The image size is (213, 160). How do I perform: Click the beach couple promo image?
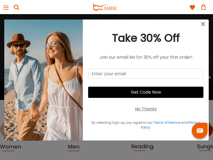point(43,80)
